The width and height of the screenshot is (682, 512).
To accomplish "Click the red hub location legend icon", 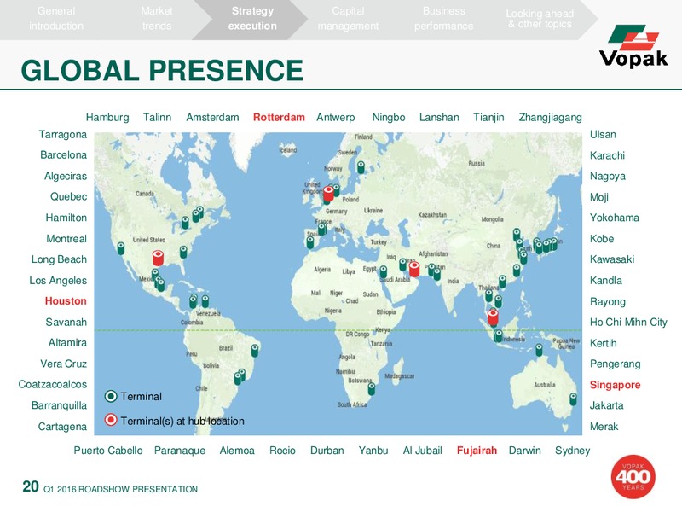I will pos(111,420).
